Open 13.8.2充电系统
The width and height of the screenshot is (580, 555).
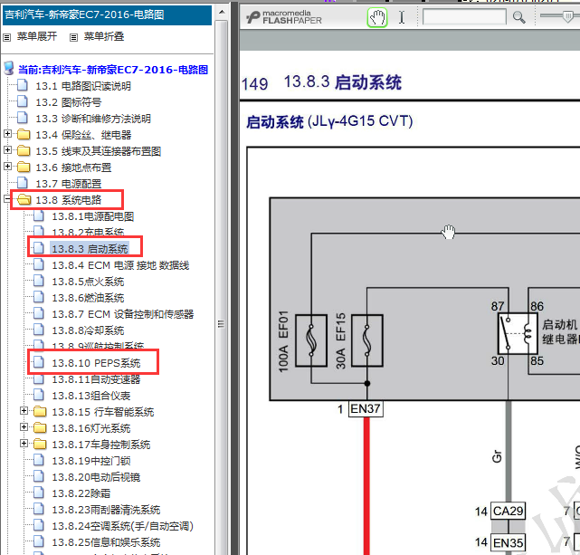click(88, 233)
